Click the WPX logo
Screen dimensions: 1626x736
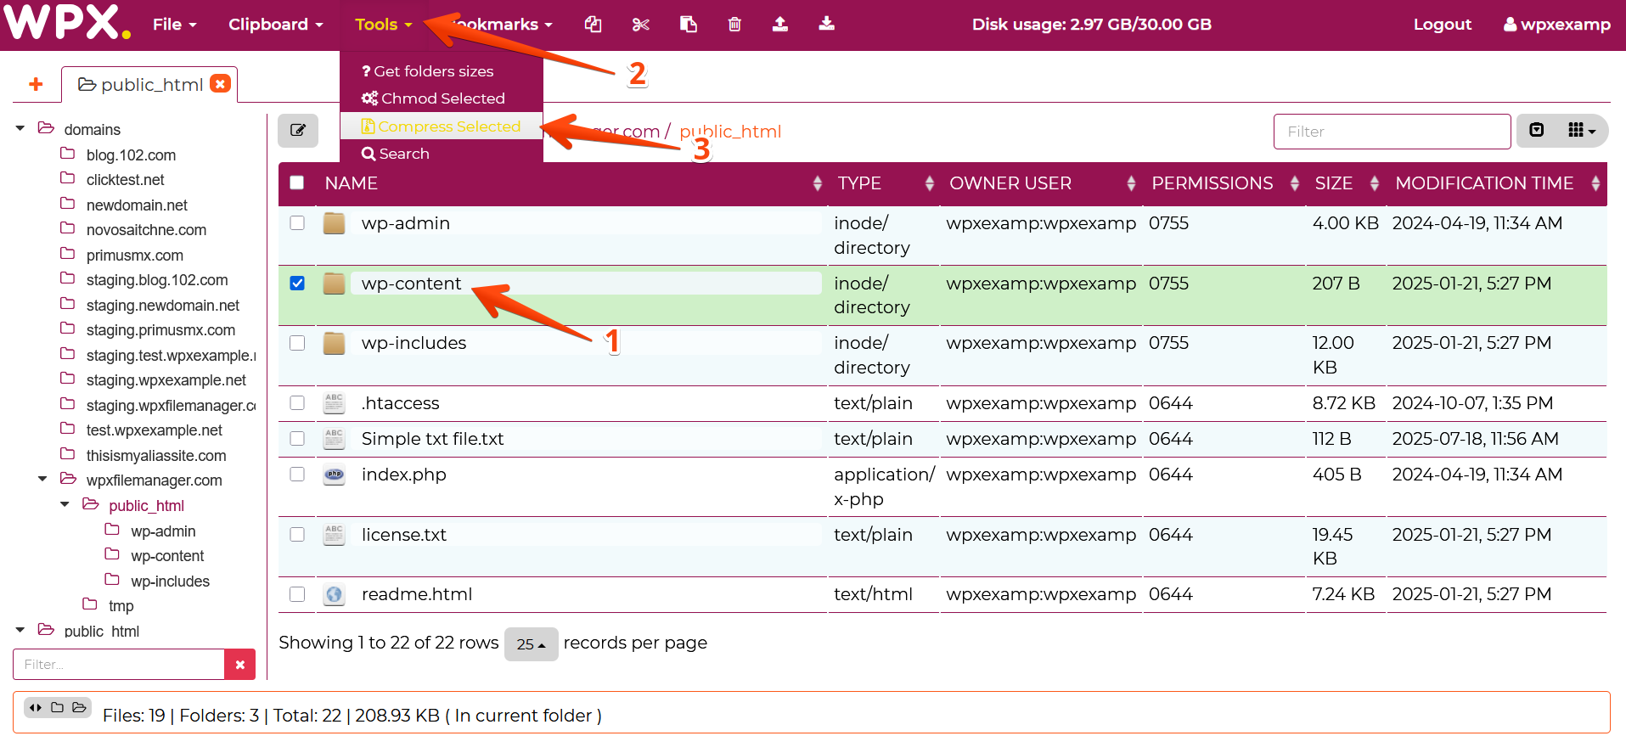[67, 22]
